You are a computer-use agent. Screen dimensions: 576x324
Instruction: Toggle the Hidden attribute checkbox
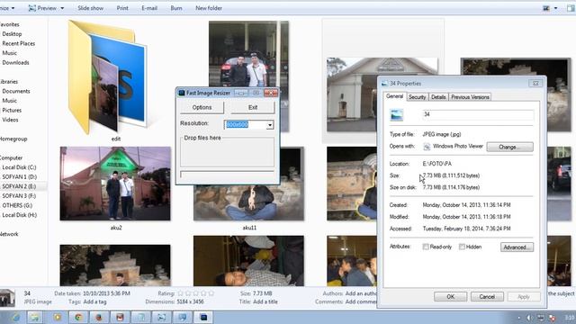point(462,247)
